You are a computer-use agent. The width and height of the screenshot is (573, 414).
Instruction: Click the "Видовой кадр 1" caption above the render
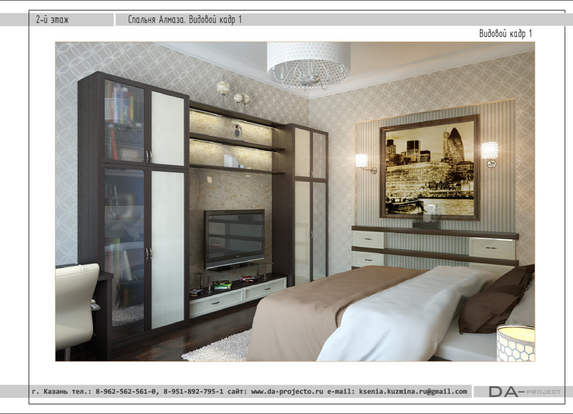tap(505, 34)
